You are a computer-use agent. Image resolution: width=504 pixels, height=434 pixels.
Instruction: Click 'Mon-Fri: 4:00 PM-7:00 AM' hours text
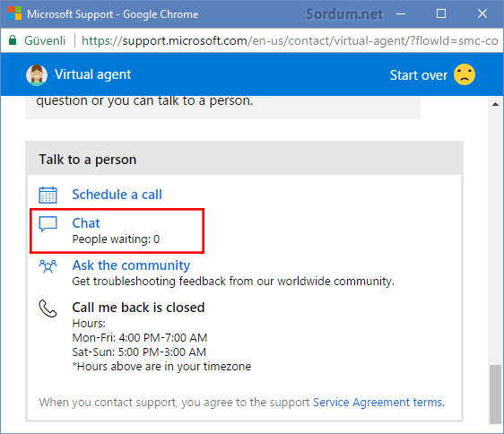click(140, 338)
